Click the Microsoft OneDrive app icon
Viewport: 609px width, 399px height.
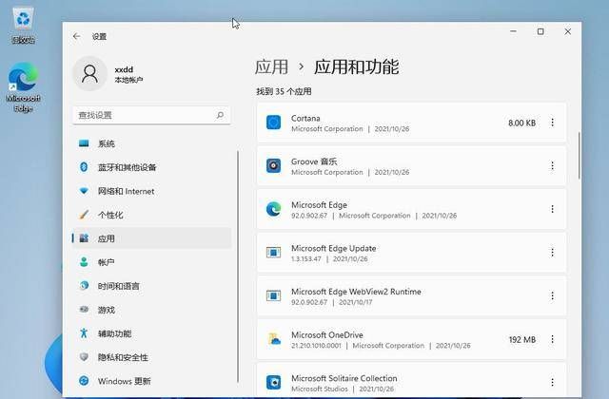click(x=274, y=339)
